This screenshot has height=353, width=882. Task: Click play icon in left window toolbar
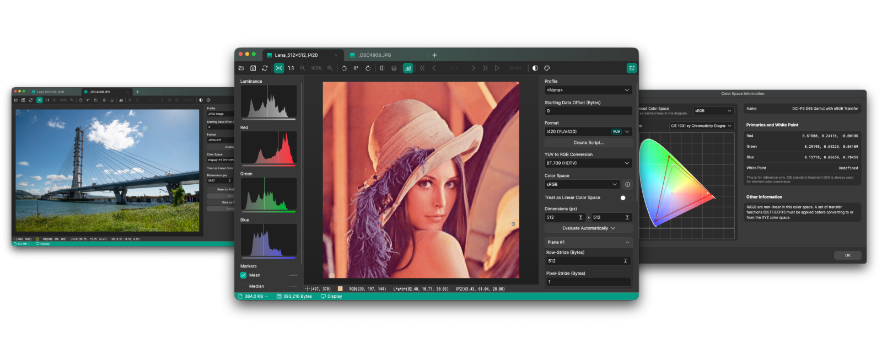177,100
